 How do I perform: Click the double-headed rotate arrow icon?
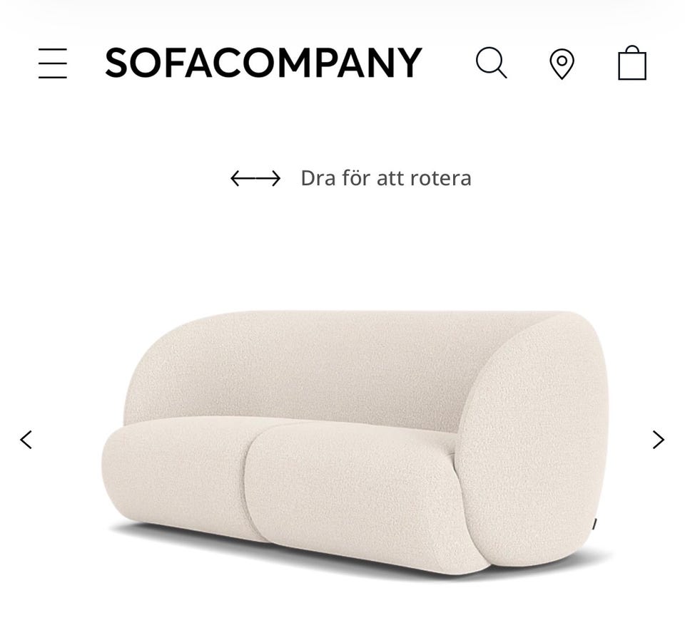[255, 178]
